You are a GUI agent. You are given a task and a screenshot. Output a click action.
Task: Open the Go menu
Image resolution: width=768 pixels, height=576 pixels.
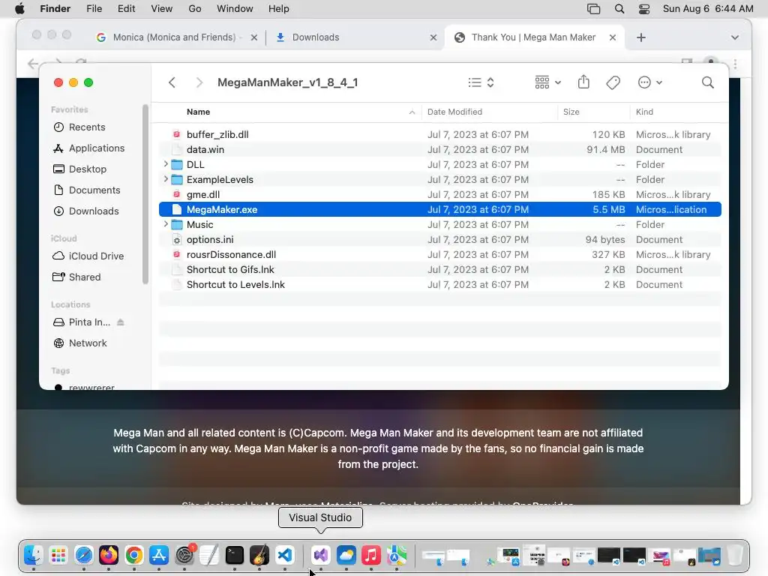195,9
